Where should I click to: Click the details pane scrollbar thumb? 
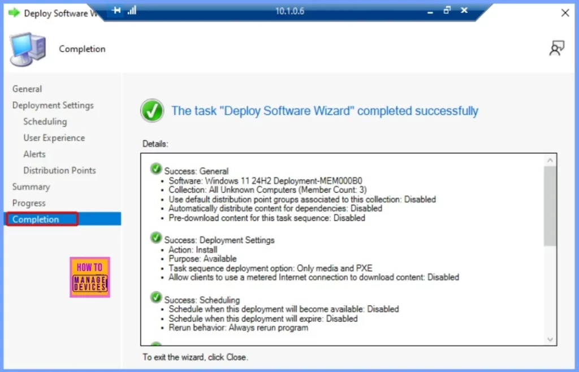[x=550, y=206]
